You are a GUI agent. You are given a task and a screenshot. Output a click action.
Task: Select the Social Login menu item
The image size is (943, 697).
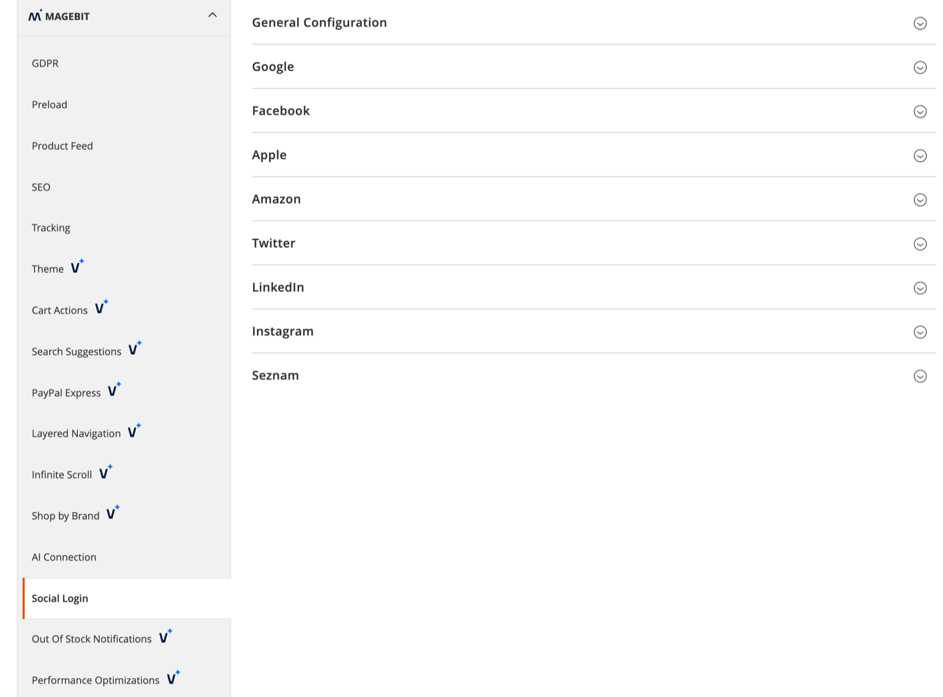127,598
